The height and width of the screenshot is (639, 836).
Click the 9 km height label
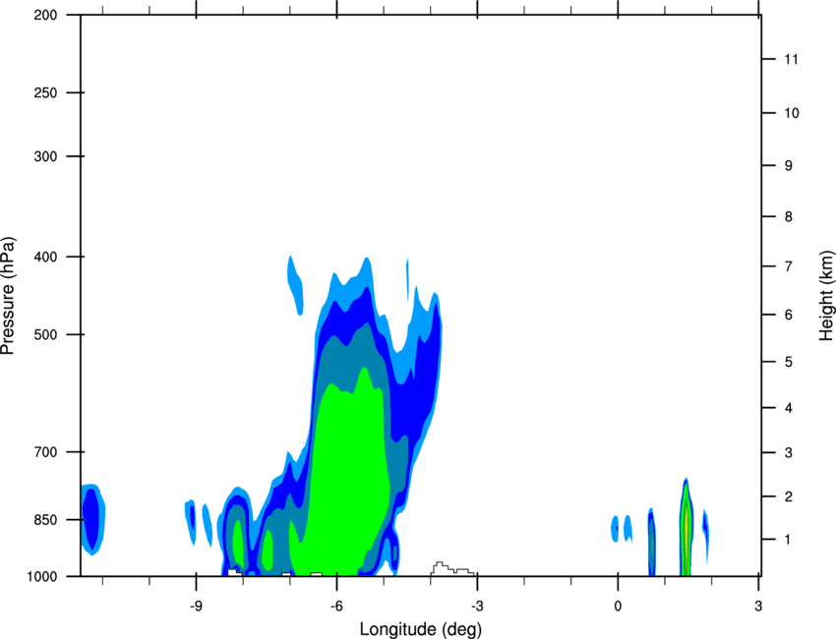point(789,166)
